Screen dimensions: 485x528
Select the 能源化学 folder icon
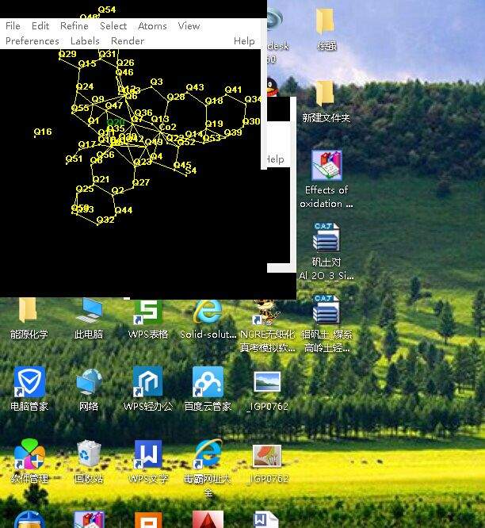[x=28, y=310]
